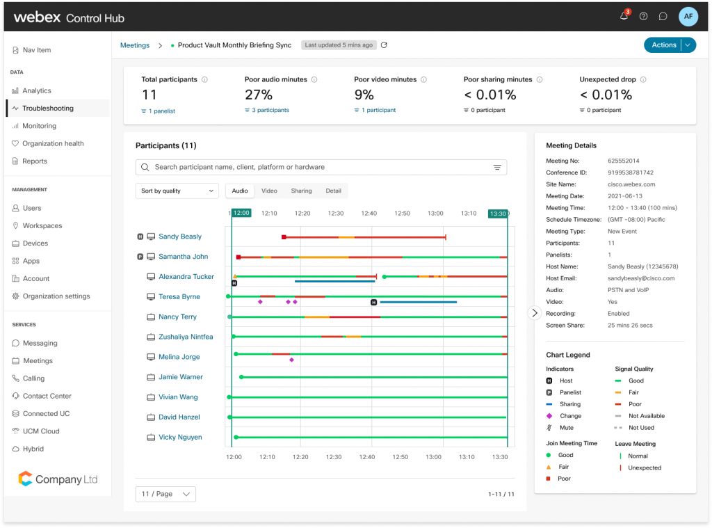The image size is (712, 528).
Task: Open the 11 per Page selector
Action: tap(165, 494)
